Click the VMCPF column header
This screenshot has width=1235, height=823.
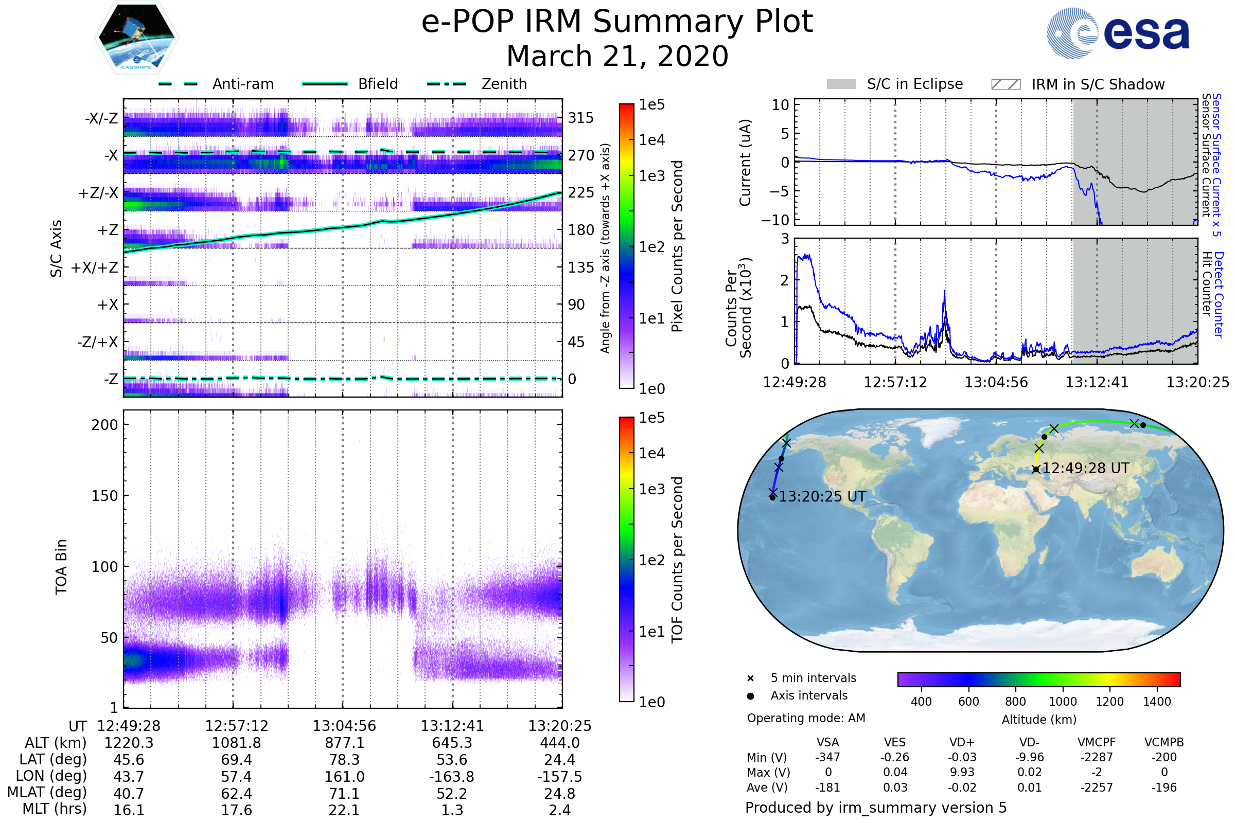1097,742
